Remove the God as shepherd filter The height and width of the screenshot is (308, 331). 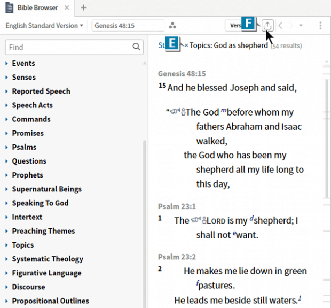coord(186,46)
